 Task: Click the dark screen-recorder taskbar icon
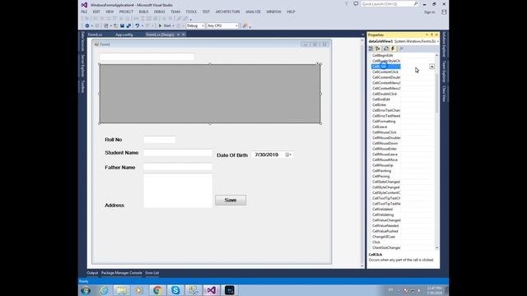[230, 290]
